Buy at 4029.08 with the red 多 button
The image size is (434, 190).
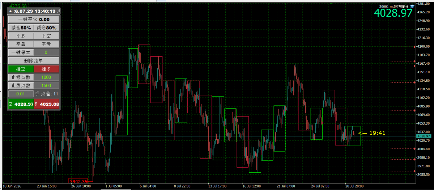[46, 104]
